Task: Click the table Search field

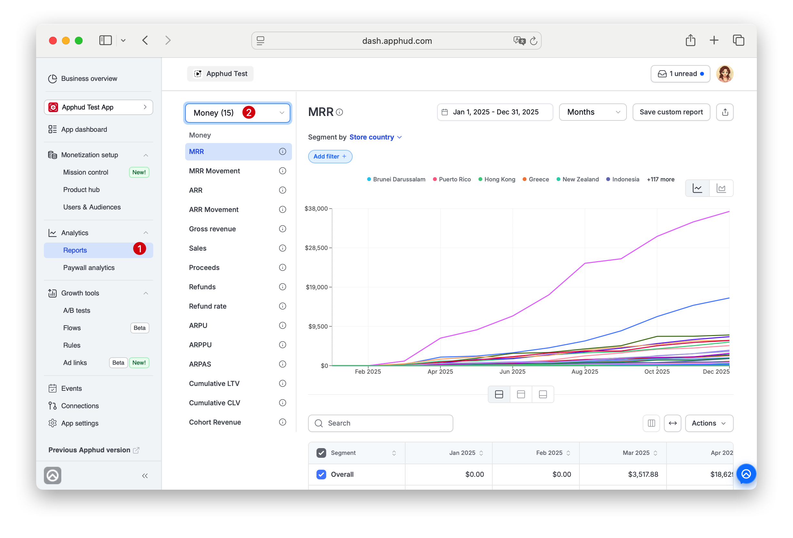Action: point(380,423)
